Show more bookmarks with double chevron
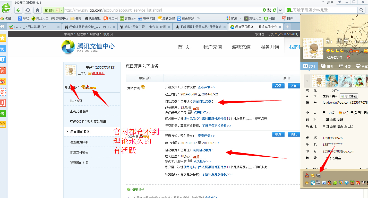368x198 pixels. pos(198,18)
